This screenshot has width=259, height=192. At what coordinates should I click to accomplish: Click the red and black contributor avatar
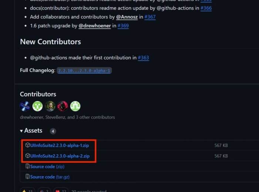click(63, 106)
